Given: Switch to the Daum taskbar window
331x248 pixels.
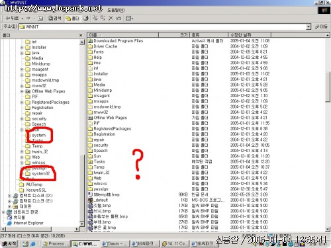Looking at the screenshot, I should 115,243.
